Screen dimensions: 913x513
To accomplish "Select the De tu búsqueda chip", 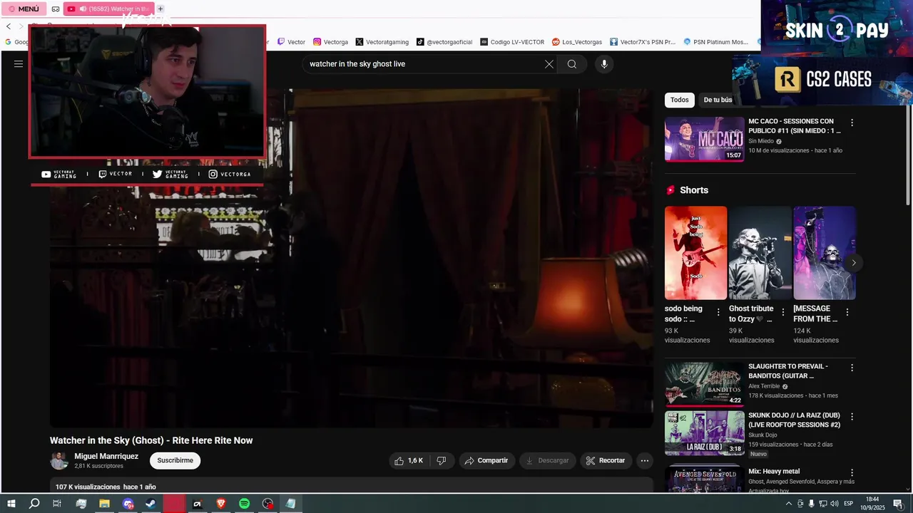I will tap(718, 100).
